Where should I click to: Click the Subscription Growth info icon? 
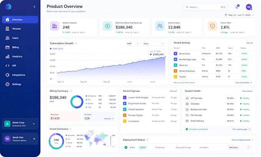(x=76, y=43)
